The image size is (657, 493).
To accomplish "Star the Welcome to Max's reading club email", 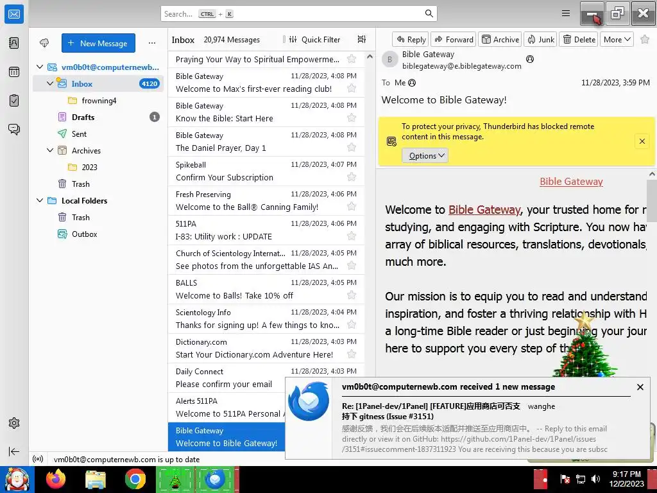I will tap(352, 88).
